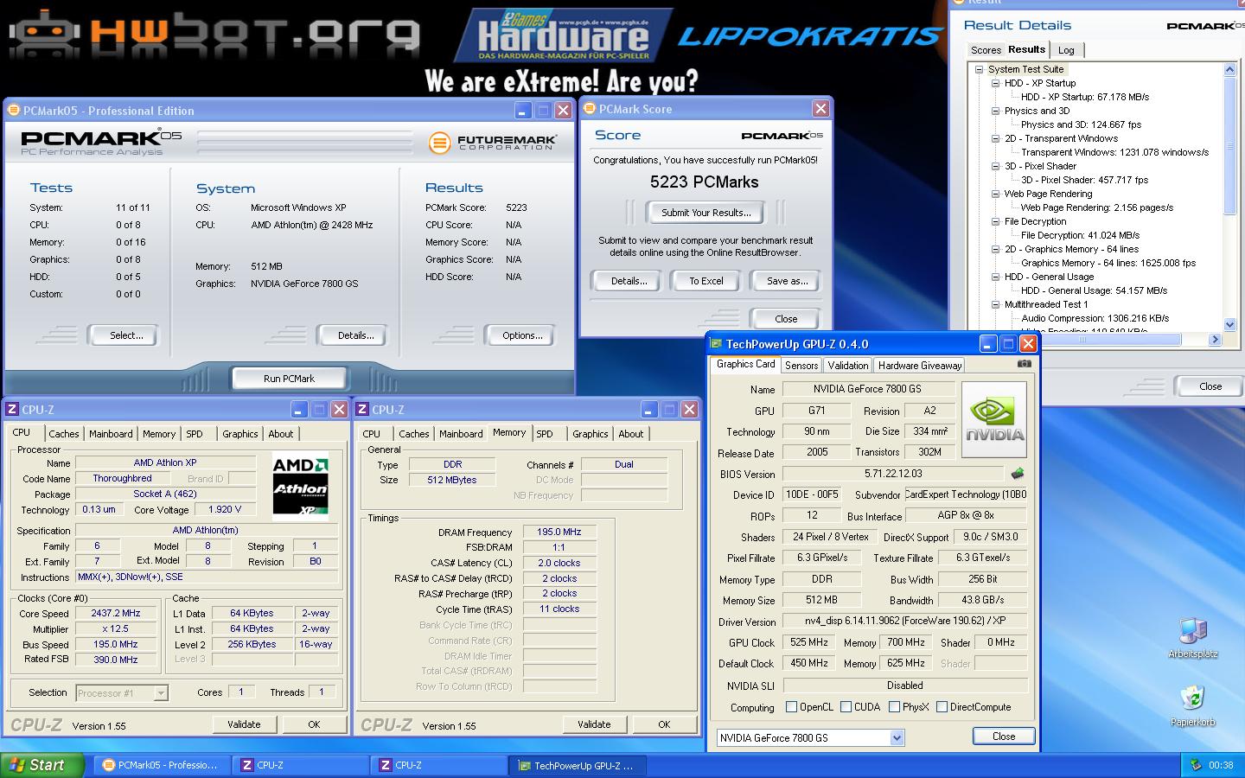This screenshot has width=1245, height=778.
Task: Select the TechPowerUp GPU-Z taskbar button
Action: 578,765
